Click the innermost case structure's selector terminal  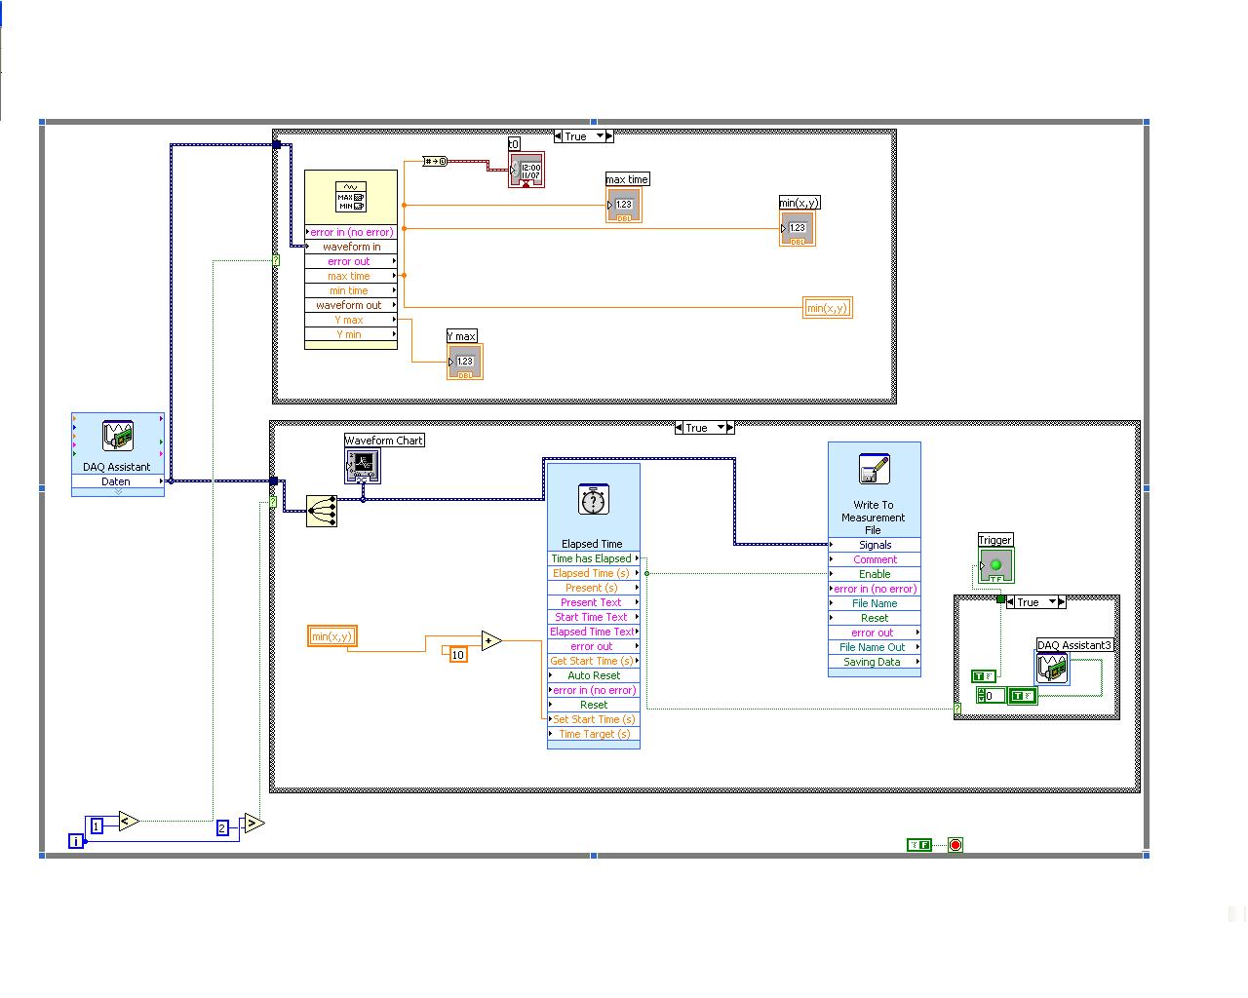coord(957,709)
